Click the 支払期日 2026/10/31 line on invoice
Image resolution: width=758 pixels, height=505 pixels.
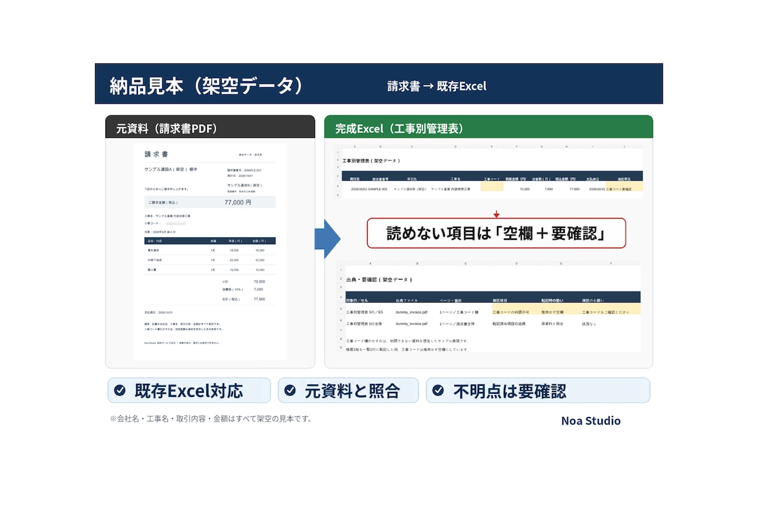pos(159,312)
